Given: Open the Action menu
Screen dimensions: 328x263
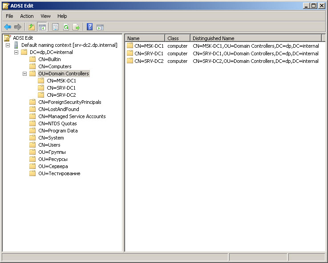Looking at the screenshot, I should (x=27, y=16).
